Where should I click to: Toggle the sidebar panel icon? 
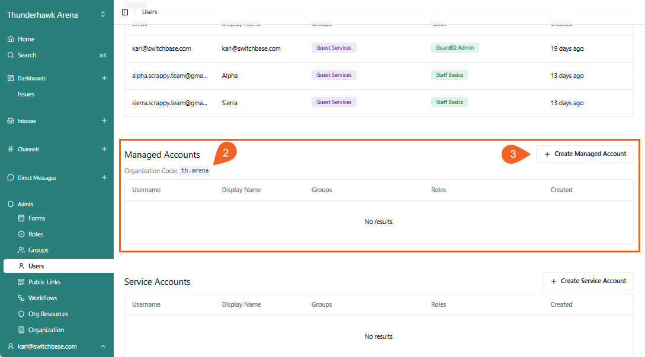coord(125,12)
